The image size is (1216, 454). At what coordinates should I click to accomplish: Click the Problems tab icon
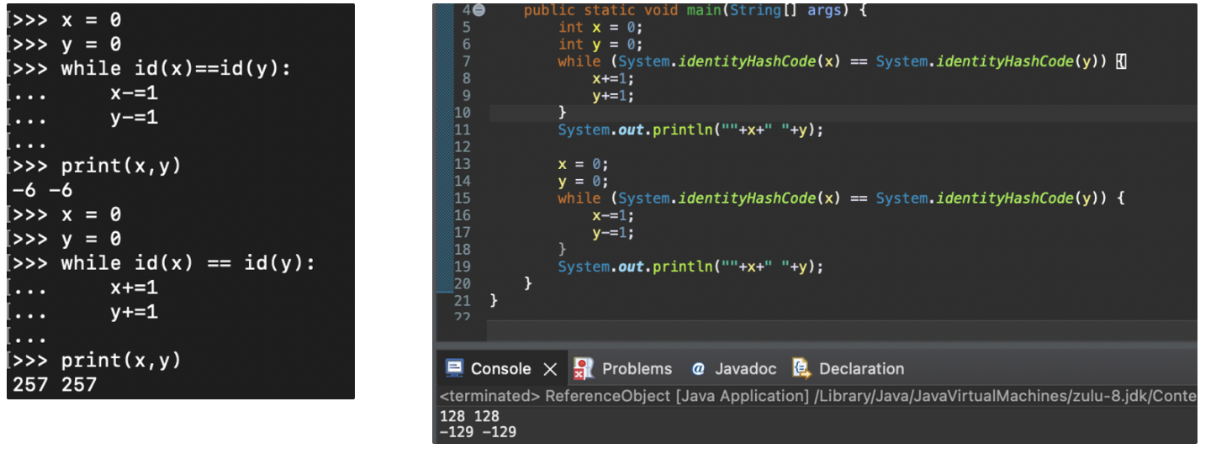584,368
